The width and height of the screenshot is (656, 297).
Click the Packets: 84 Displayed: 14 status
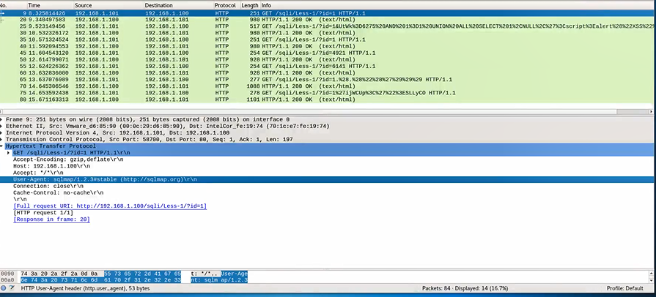(465, 288)
